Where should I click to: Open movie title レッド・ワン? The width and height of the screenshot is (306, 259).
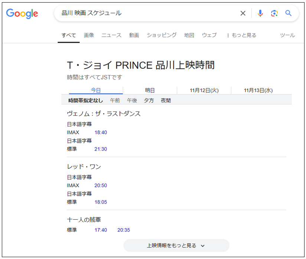point(84,166)
